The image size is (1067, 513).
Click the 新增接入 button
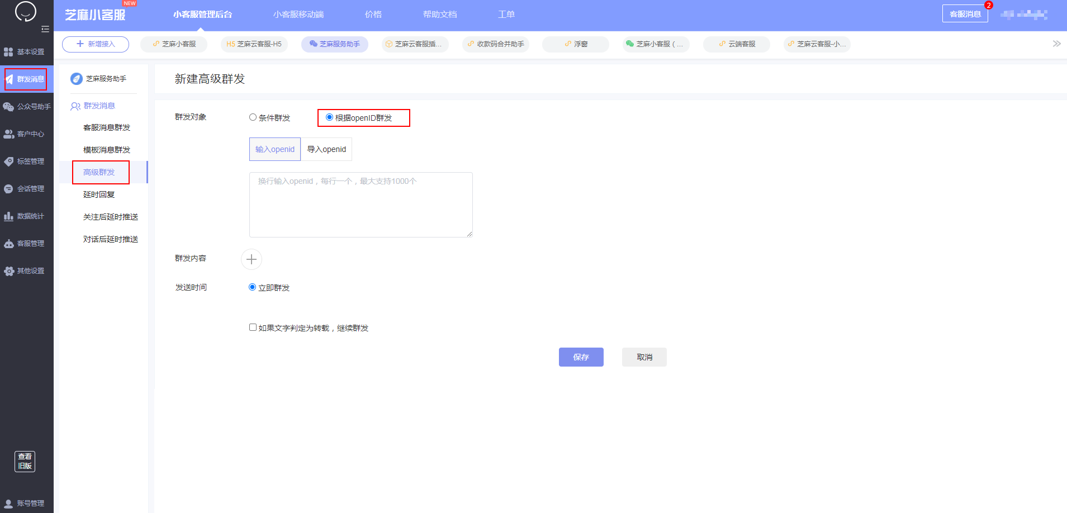pyautogui.click(x=96, y=44)
